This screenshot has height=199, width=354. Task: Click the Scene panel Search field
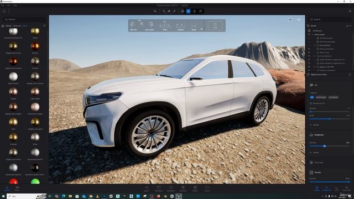click(330, 19)
